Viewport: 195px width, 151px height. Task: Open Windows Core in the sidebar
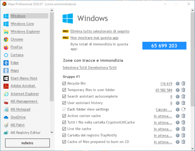(x=22, y=24)
